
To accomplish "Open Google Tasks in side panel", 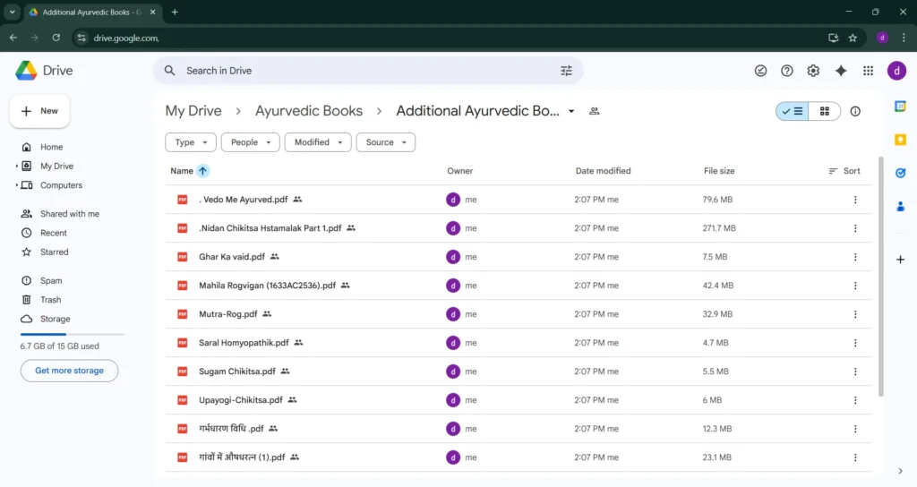I will tap(900, 173).
